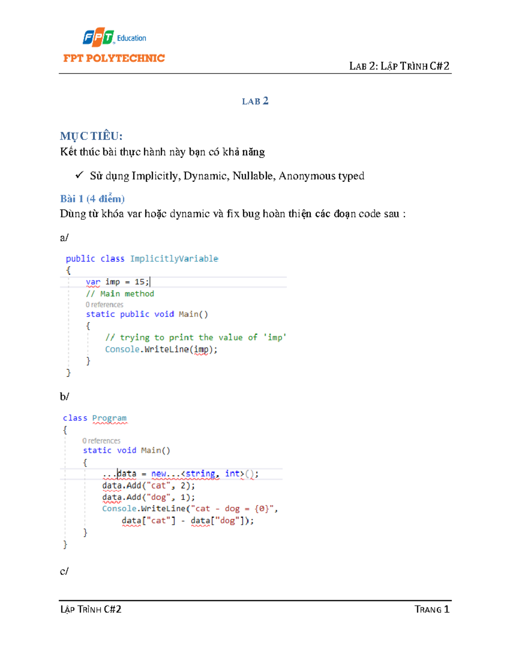Click the class Program declaration line
The height and width of the screenshot is (660, 510).
click(x=94, y=418)
